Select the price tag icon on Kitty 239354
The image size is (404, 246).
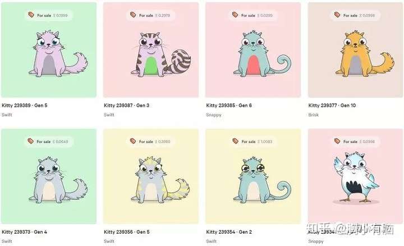[x=235, y=141]
